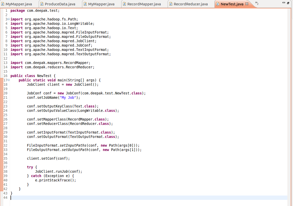
Task: Click line number 20 in the ruler
Action: (5, 93)
